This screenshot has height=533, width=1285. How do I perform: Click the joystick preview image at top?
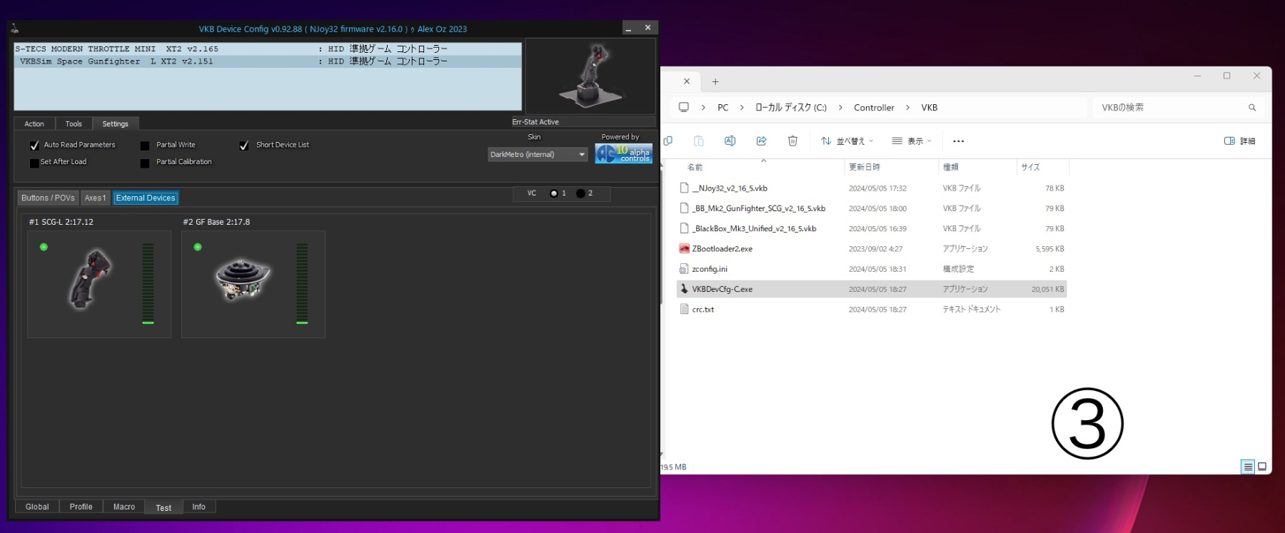tap(591, 75)
